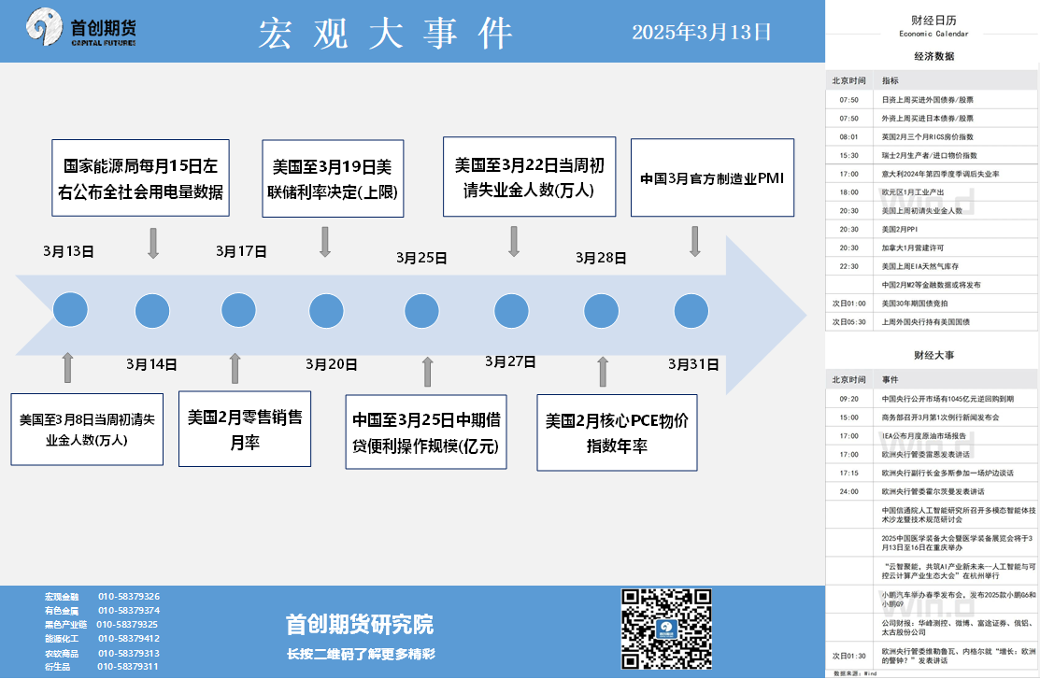Select the 中国2月M2等金融数据或将发布 row

[x=932, y=285]
